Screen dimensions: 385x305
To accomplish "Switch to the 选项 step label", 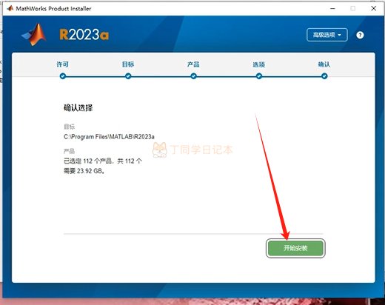I will 259,64.
